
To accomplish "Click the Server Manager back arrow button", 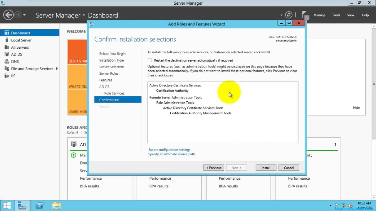I will tap(8, 15).
